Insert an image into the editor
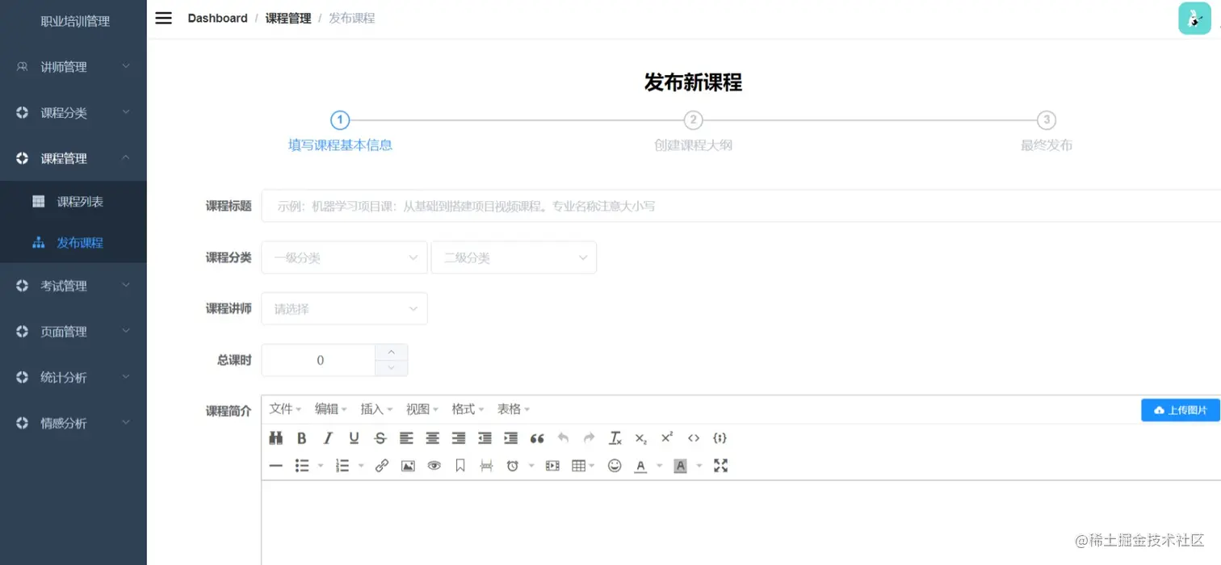1221x565 pixels. coord(408,466)
